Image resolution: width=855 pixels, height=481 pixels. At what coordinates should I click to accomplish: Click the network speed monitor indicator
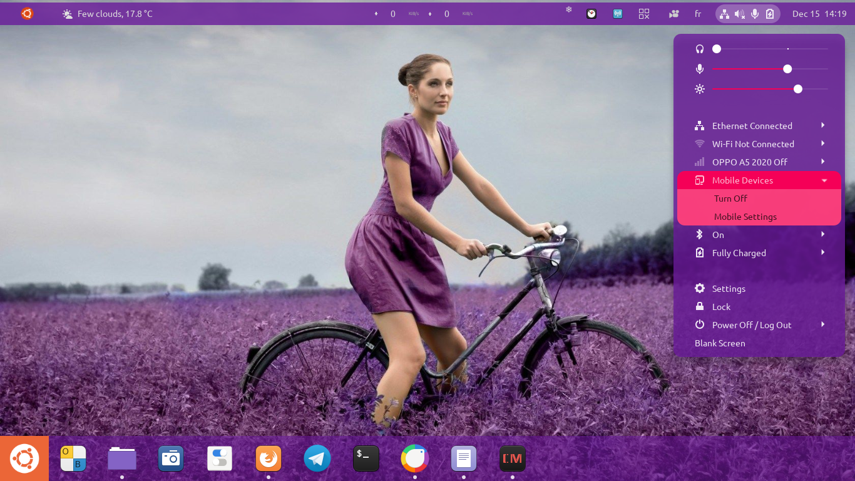(423, 14)
